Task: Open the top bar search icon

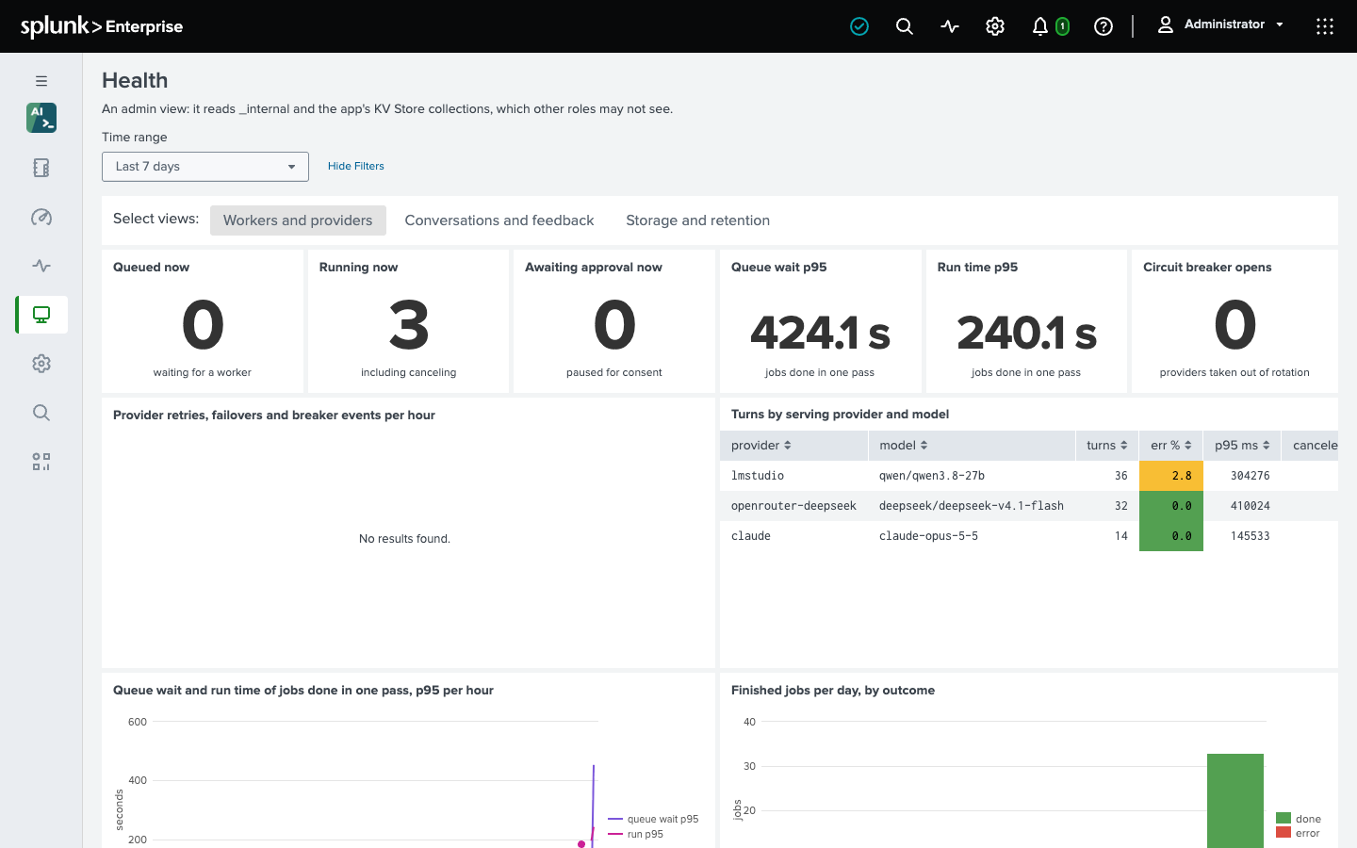Action: [x=905, y=26]
